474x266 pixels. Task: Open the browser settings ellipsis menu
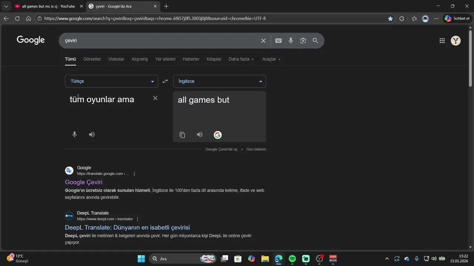click(436, 18)
